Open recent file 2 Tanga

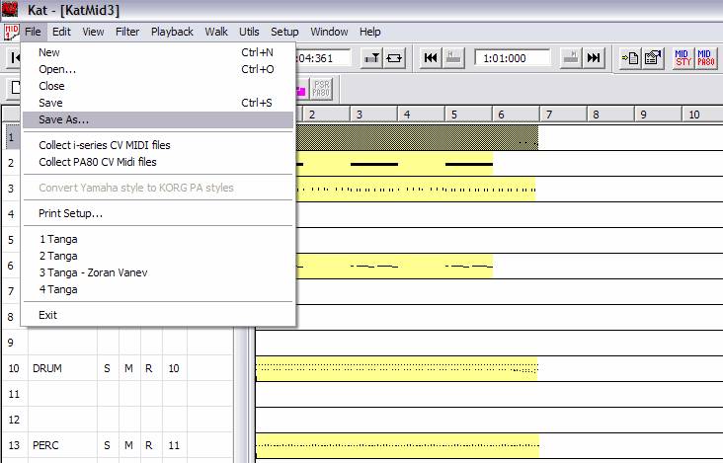point(158,256)
